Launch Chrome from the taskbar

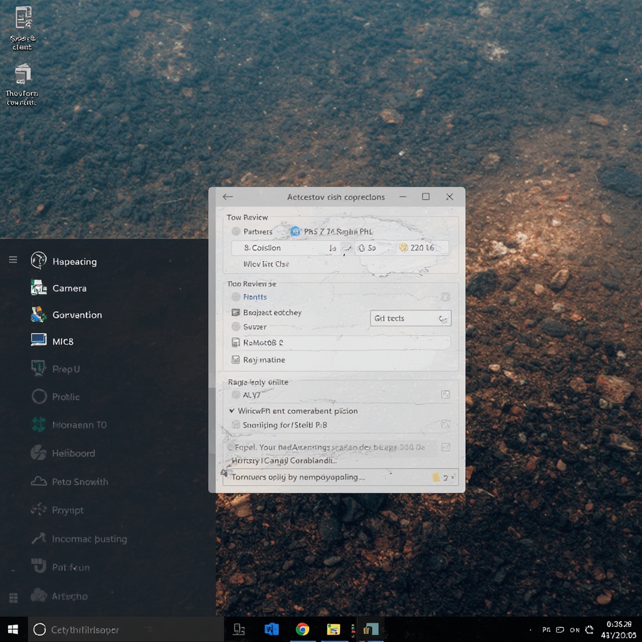coord(303,629)
